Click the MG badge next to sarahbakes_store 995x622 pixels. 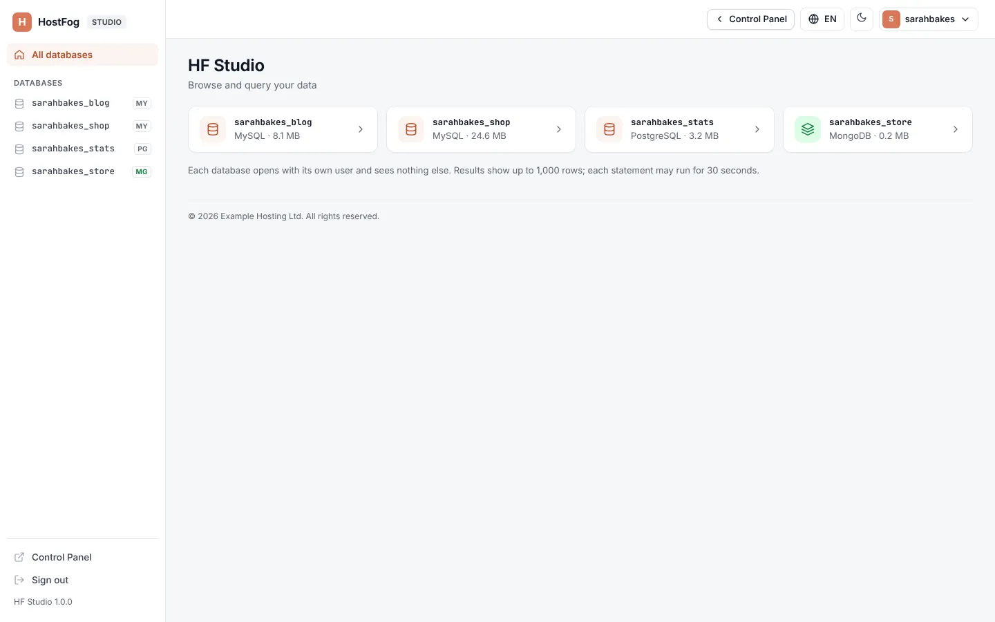pyautogui.click(x=142, y=171)
